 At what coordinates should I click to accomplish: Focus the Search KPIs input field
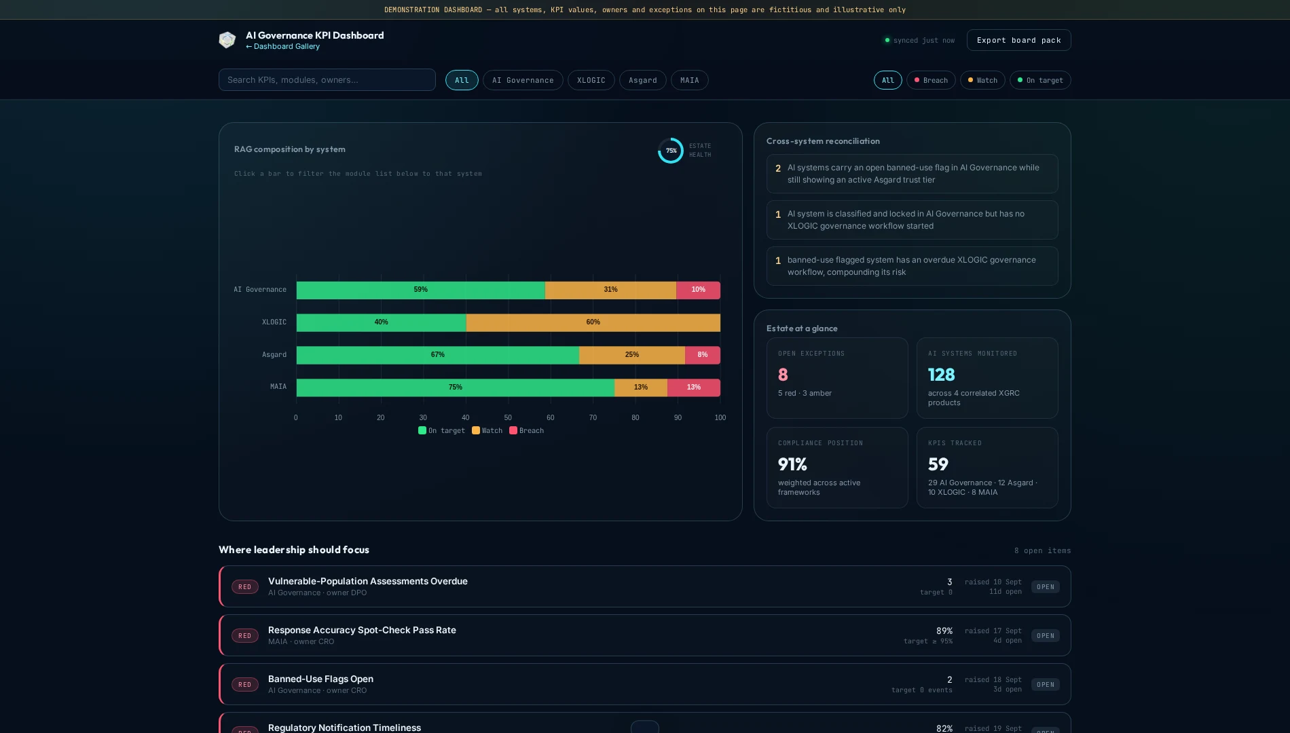tap(327, 80)
